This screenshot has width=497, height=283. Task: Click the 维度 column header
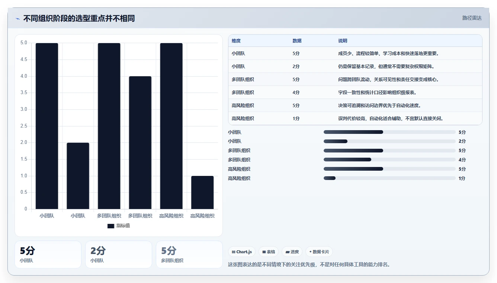coord(236,41)
